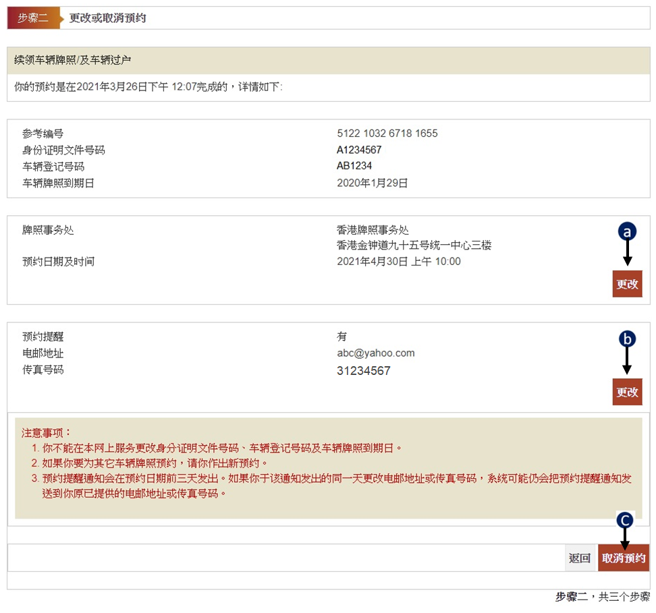
Task: Click the email address abc@yahoo.com
Action: click(375, 353)
